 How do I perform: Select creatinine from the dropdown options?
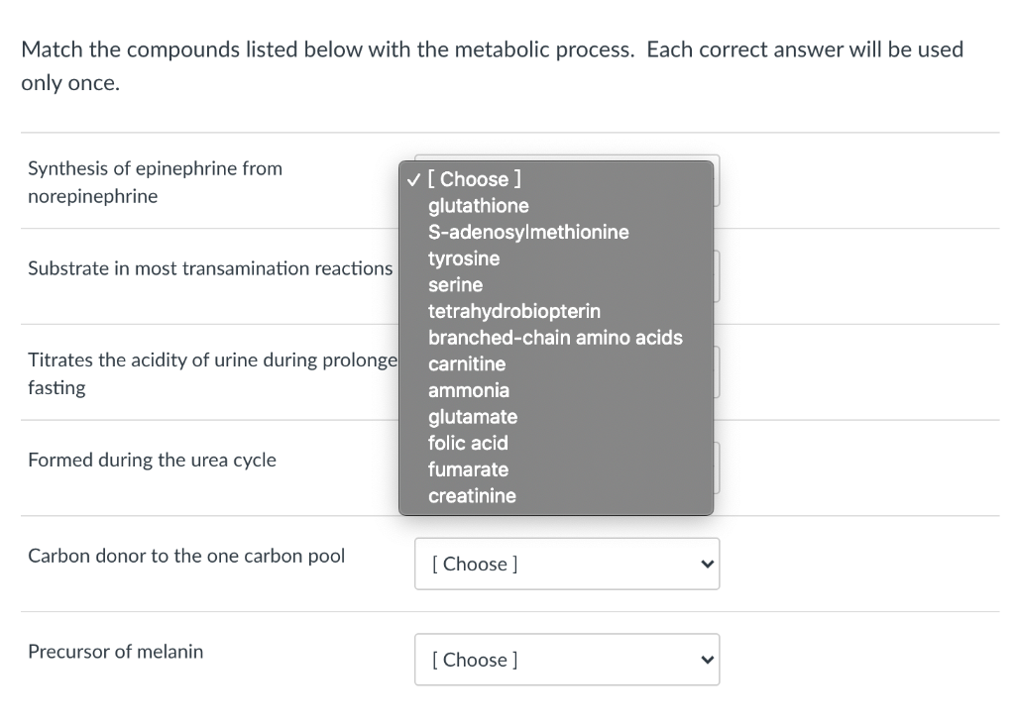[472, 496]
